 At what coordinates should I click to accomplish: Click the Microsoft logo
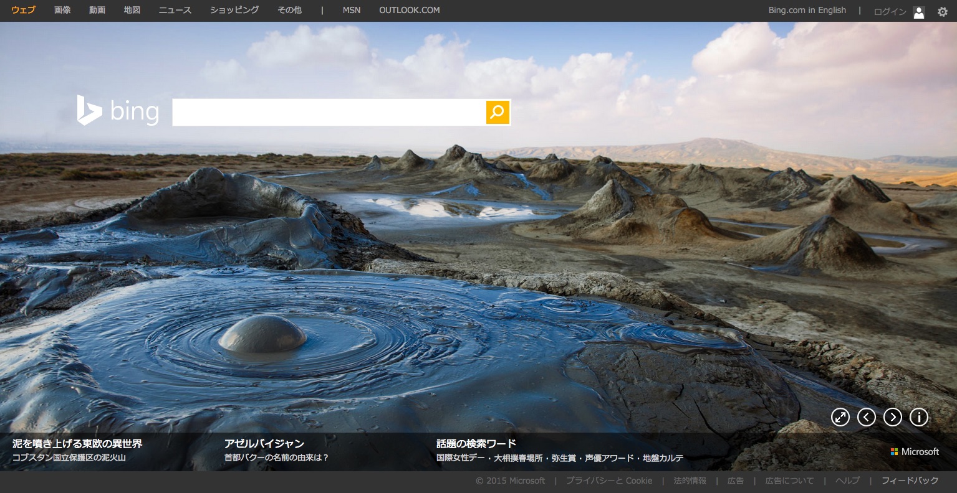915,451
